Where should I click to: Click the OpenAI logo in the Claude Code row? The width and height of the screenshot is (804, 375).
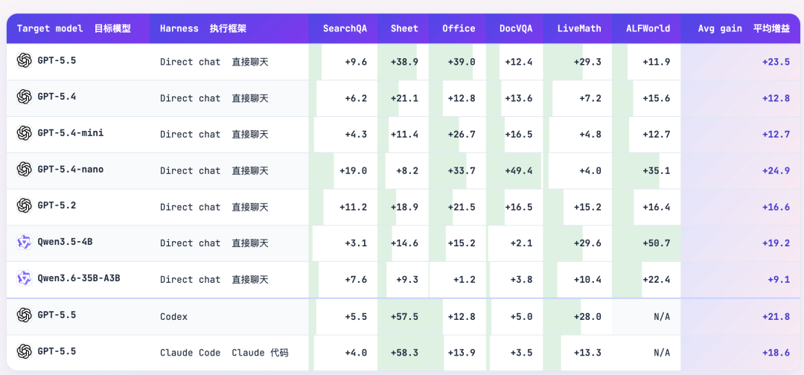tap(24, 351)
